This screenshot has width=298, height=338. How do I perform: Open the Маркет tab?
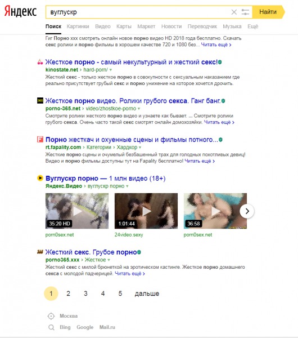[x=146, y=26]
